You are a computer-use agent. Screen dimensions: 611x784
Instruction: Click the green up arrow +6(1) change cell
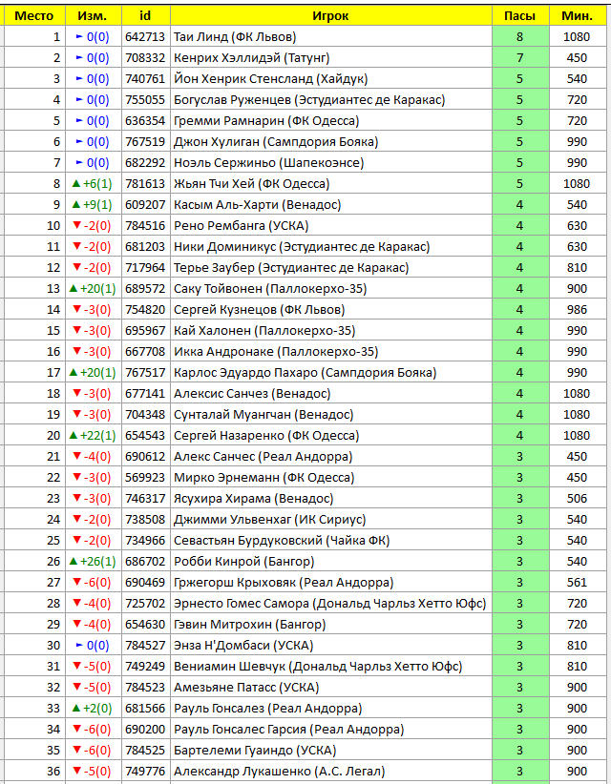coord(93,184)
